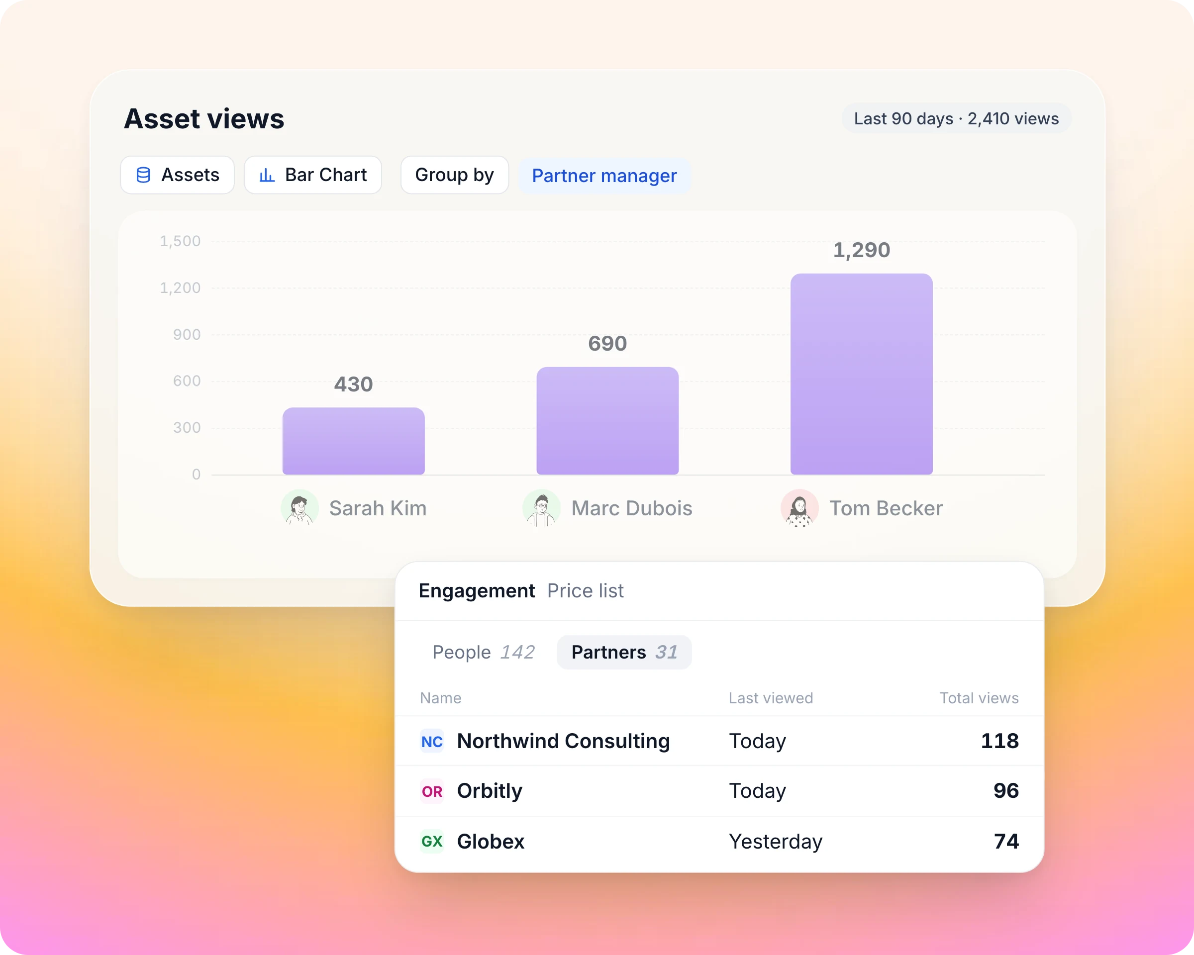Select the Partner manager grouping chip
Screen dimensions: 1194x955
click(x=604, y=176)
